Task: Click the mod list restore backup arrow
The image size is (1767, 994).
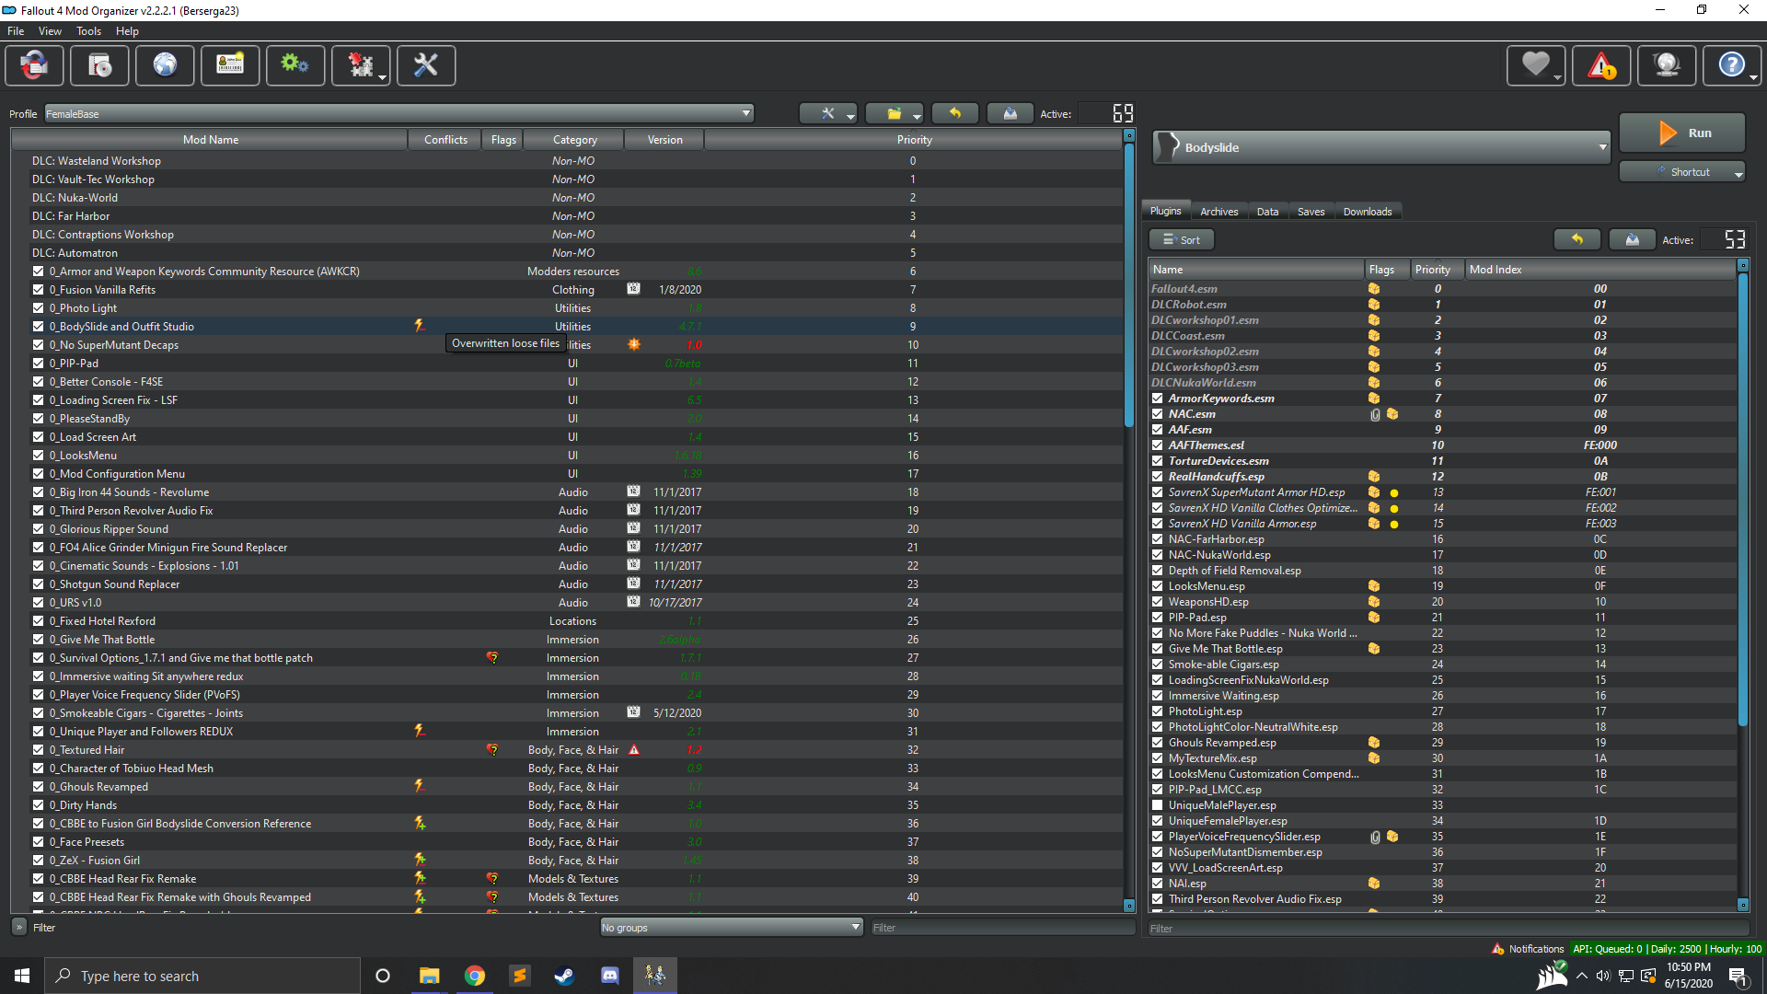Action: tap(955, 113)
